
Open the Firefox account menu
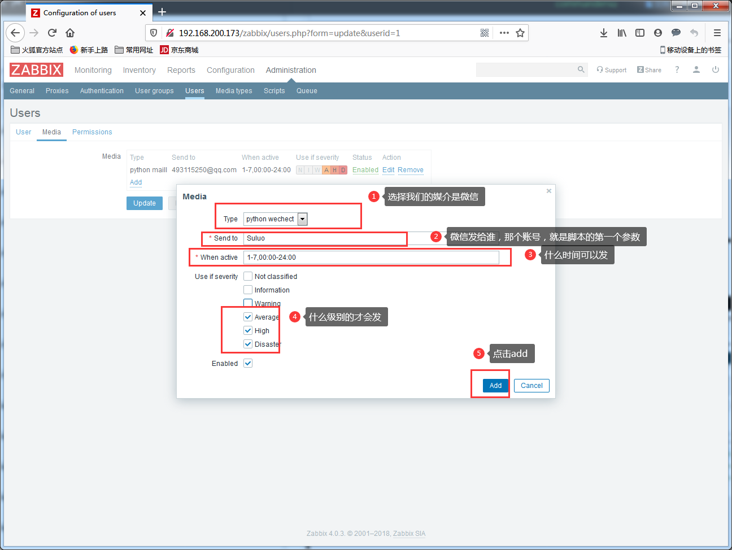coord(658,33)
